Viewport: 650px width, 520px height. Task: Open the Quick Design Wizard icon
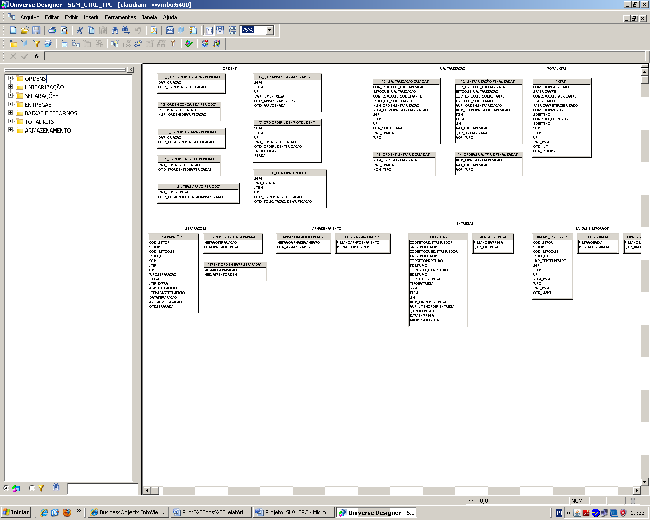(154, 30)
